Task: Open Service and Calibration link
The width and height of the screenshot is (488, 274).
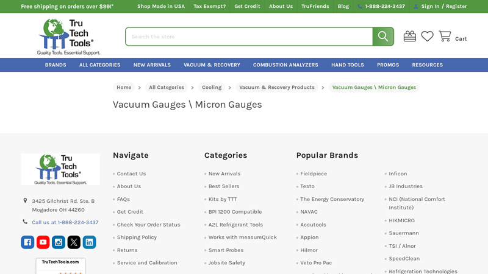Action: pos(147,263)
